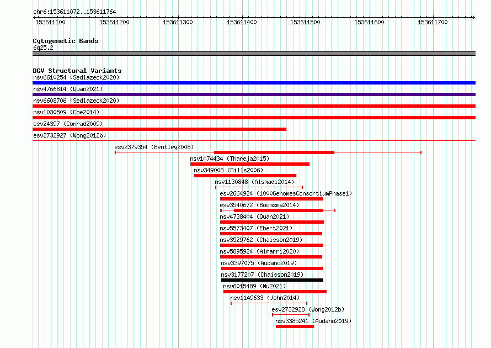Click the nsv349008 (Mills2006) label
Image resolution: width=491 pixels, height=348 pixels.
pos(228,170)
